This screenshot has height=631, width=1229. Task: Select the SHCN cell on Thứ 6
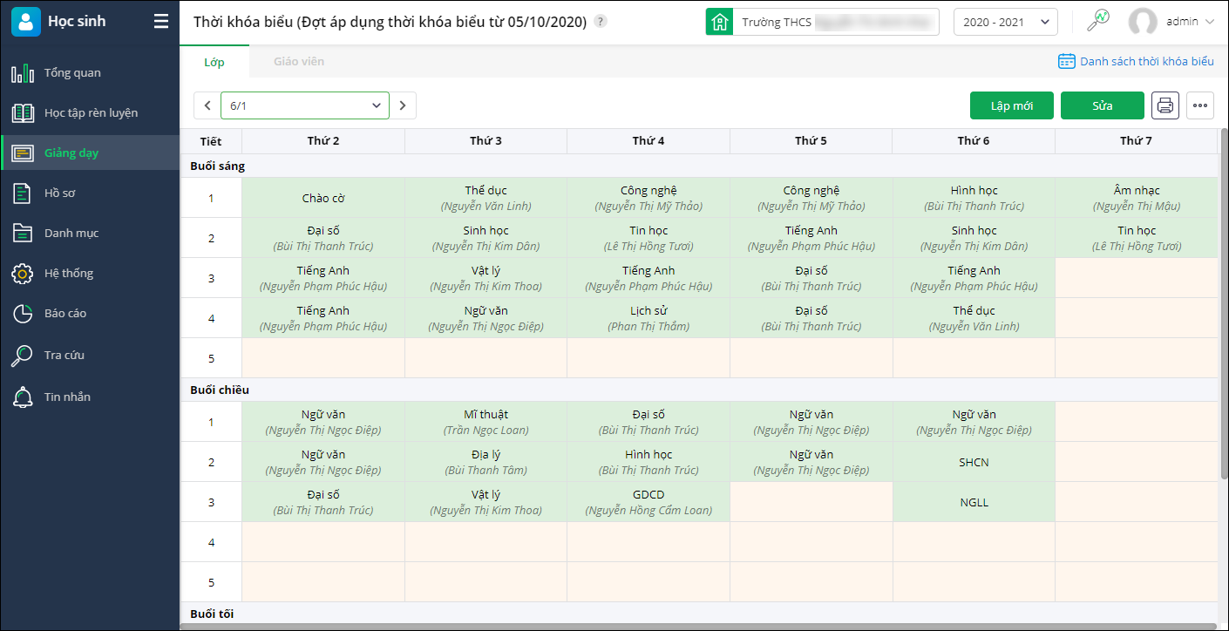pyautogui.click(x=974, y=462)
